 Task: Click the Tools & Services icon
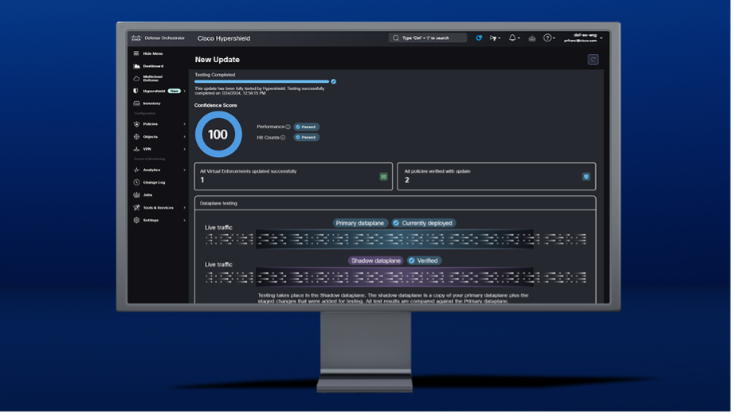coord(136,208)
